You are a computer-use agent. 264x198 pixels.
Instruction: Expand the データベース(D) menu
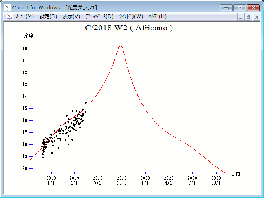(x=99, y=16)
